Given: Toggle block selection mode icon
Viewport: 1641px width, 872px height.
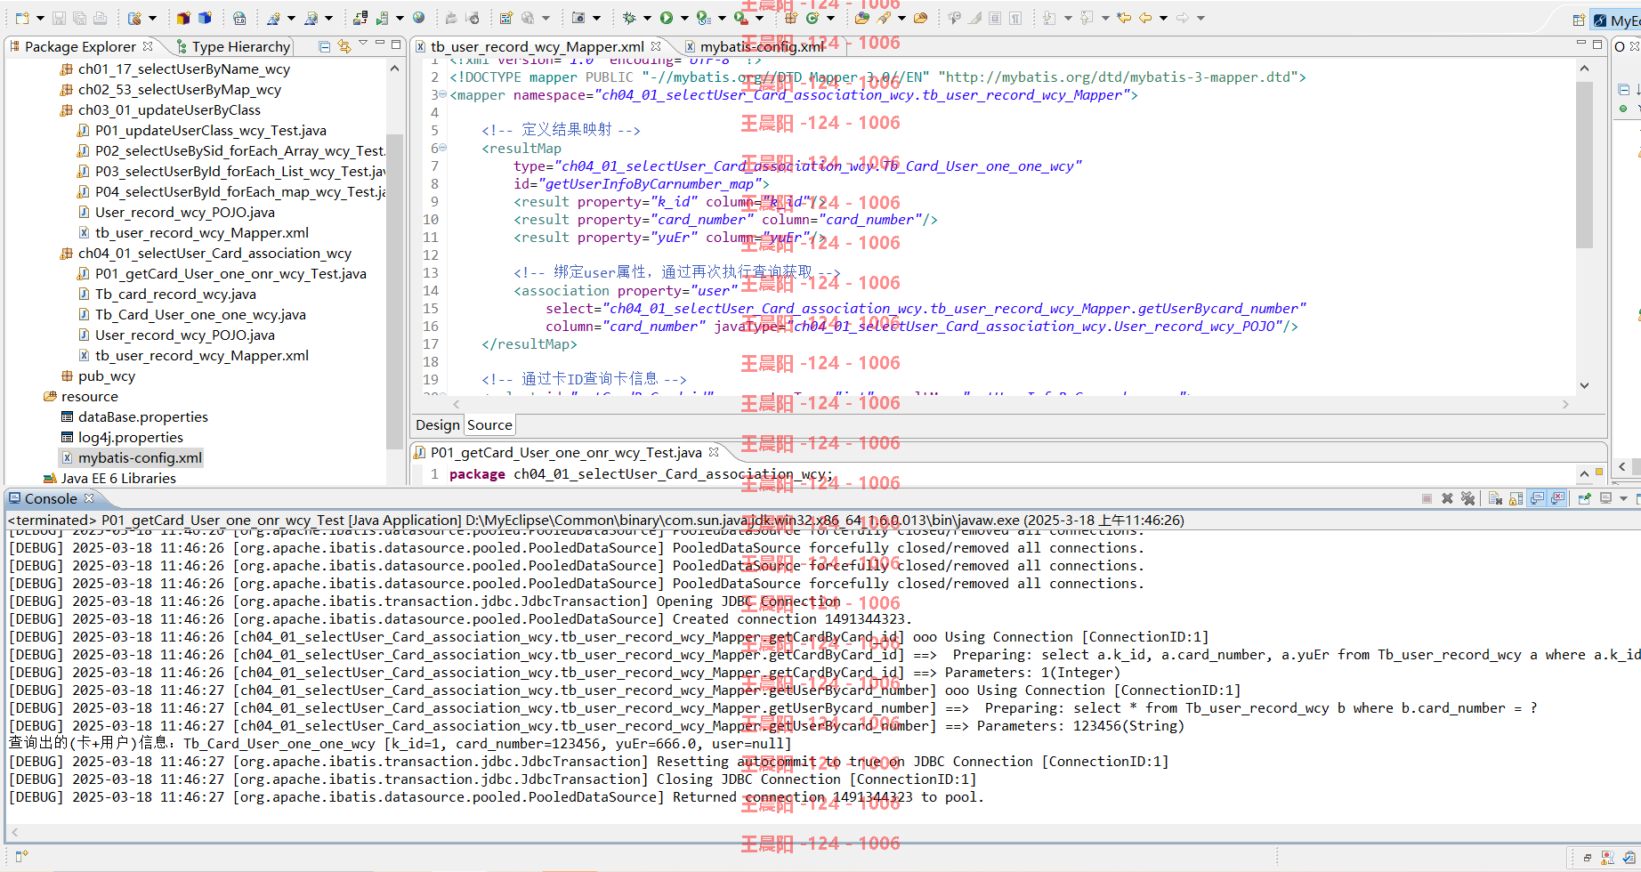Looking at the screenshot, I should click(995, 18).
